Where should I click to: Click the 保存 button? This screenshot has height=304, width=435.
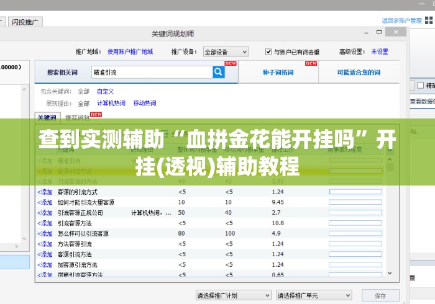[380, 296]
